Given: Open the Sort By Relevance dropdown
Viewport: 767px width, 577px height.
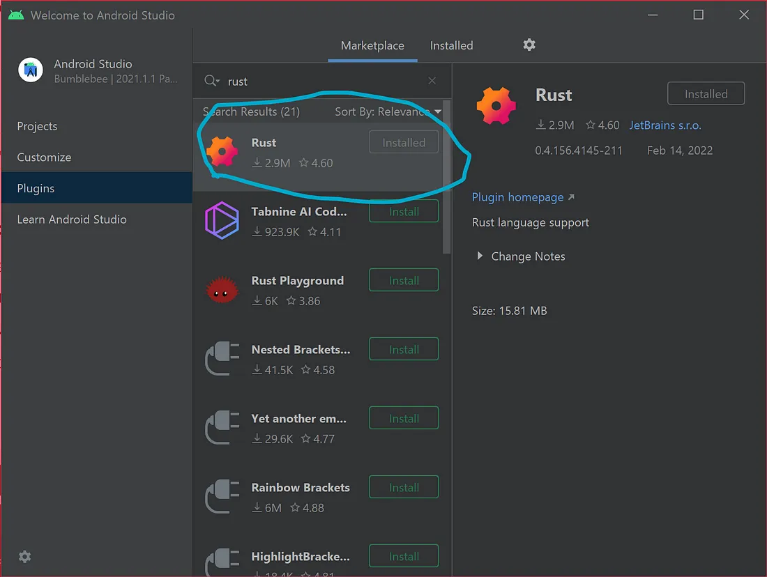Looking at the screenshot, I should click(388, 111).
